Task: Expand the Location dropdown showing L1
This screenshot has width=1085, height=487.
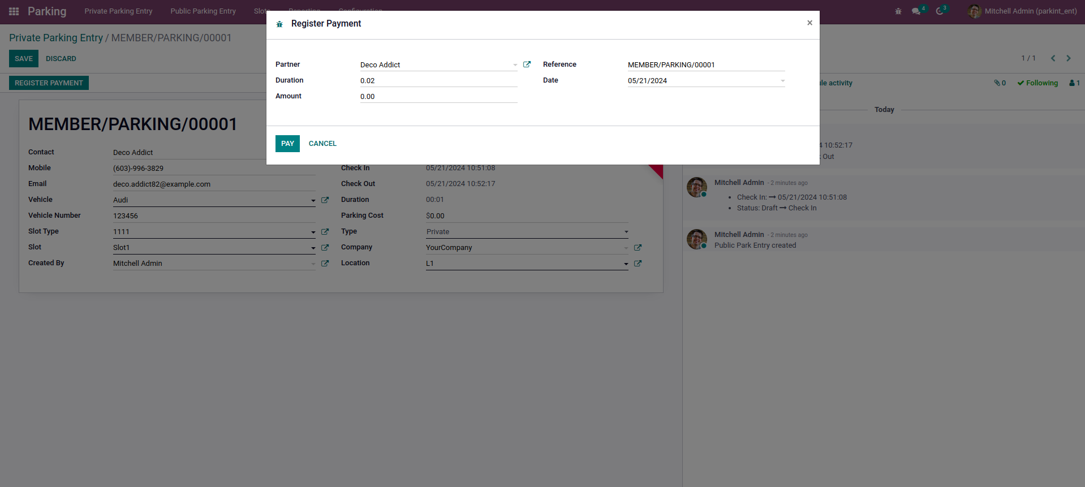Action: (x=626, y=264)
